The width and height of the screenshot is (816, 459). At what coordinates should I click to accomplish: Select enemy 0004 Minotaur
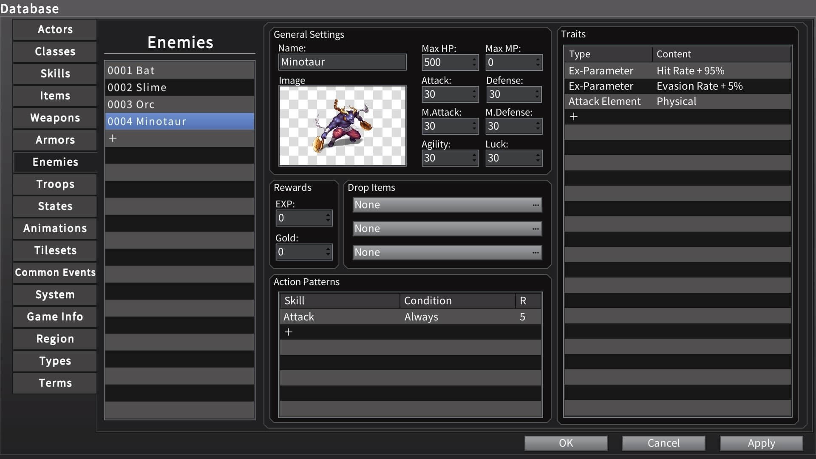click(x=180, y=122)
